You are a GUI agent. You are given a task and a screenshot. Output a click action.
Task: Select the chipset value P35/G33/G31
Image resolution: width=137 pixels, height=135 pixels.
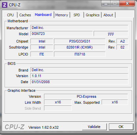[x=80, y=41]
